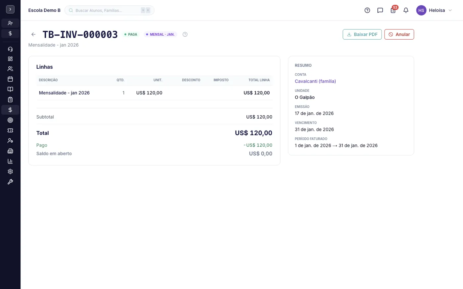Click the RESUMO panel heading
Viewport: 463px width, 289px height.
303,65
